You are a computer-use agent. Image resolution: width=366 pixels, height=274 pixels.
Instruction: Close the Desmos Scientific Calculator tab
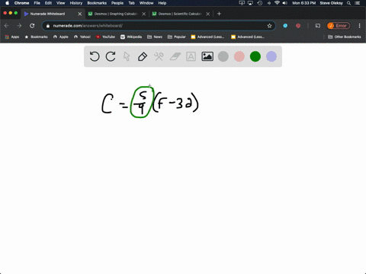point(208,14)
